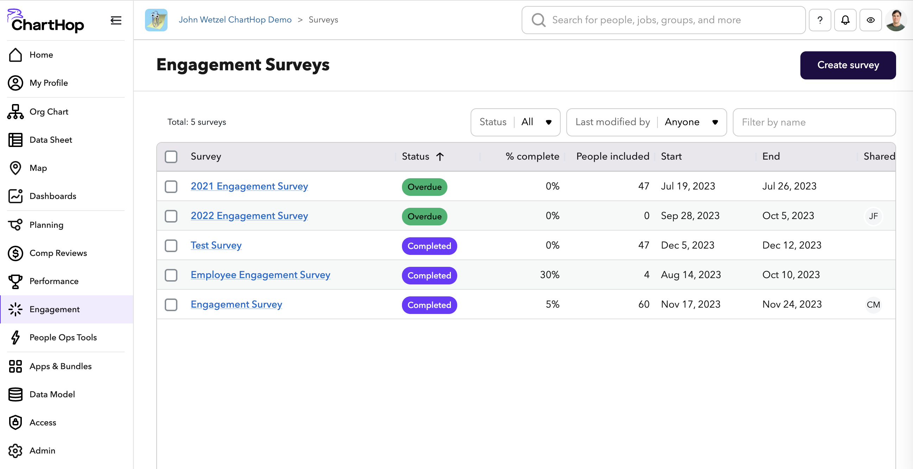Image resolution: width=913 pixels, height=469 pixels.
Task: Check the Test Survey row checkbox
Action: tap(171, 245)
